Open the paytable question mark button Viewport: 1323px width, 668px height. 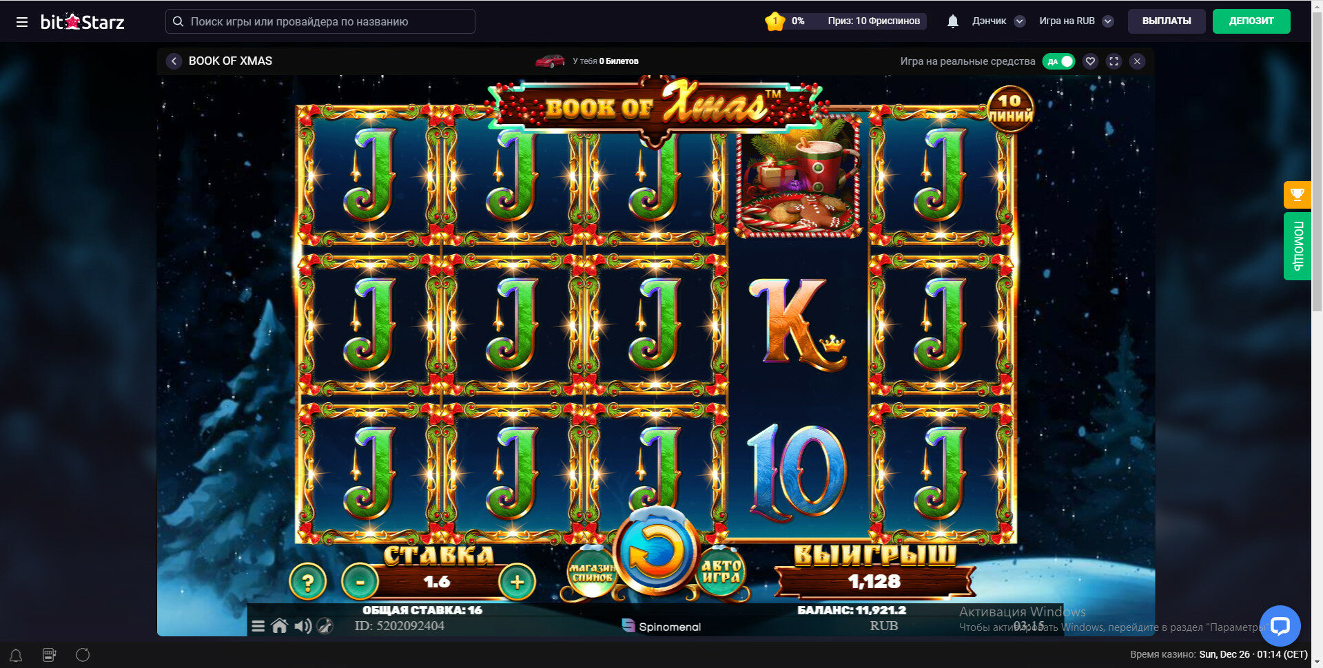pyautogui.click(x=307, y=582)
